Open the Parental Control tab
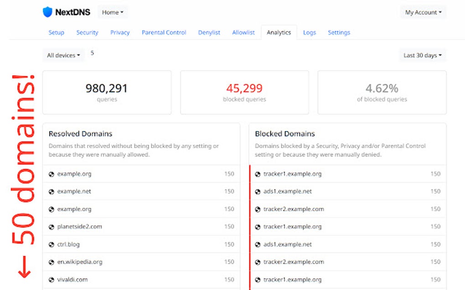This screenshot has width=465, height=290. point(164,32)
